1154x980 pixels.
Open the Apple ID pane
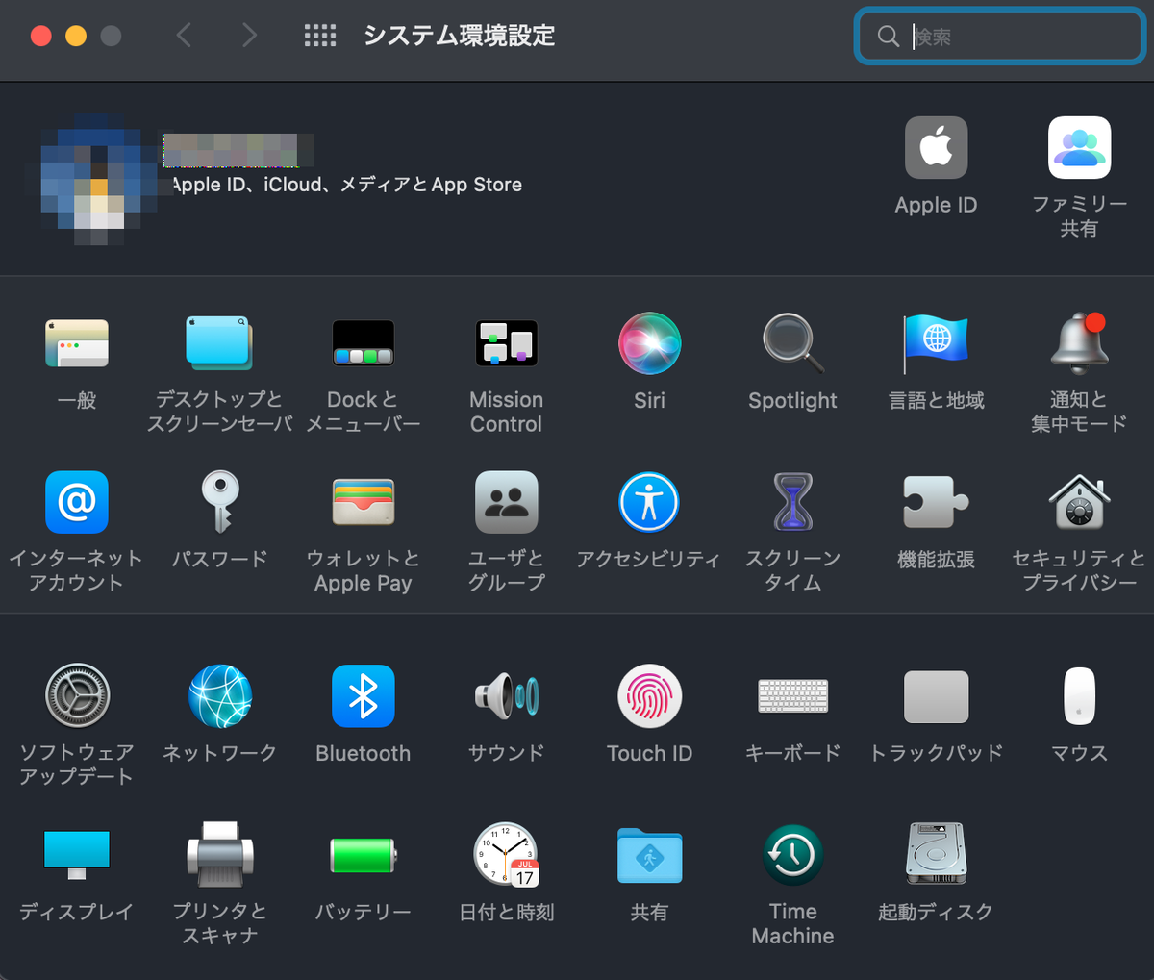click(936, 147)
